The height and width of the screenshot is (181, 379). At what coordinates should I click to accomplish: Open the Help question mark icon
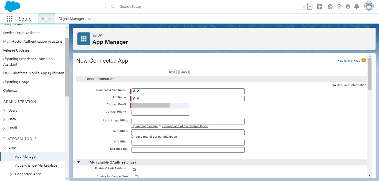point(339,7)
